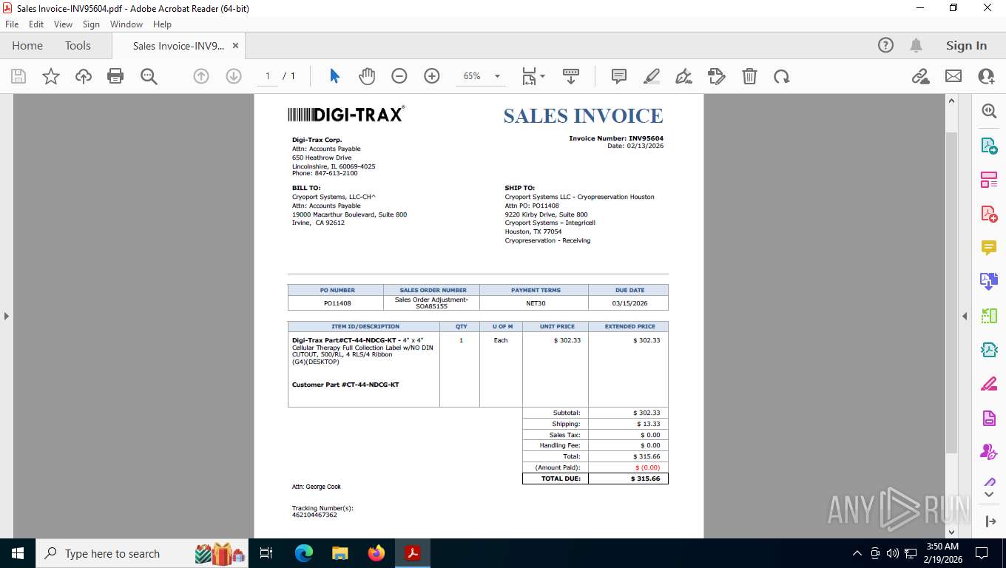Image resolution: width=1006 pixels, height=568 pixels.
Task: Click the invoice number INV95604 text
Action: point(646,138)
